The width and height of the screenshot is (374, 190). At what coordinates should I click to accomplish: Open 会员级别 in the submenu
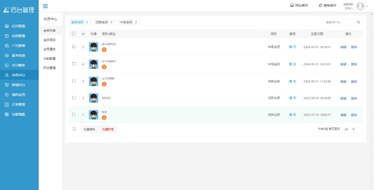[49, 40]
